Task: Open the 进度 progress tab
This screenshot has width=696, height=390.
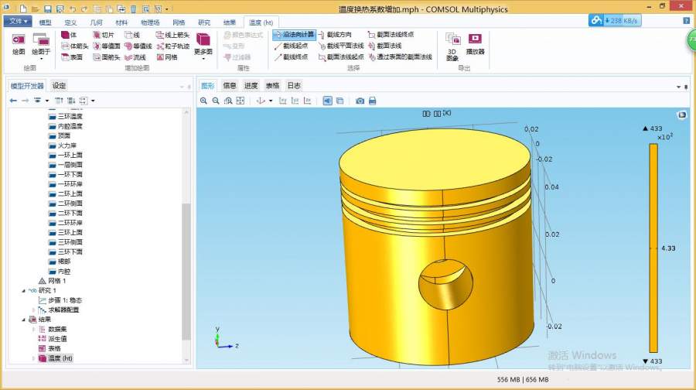Action: coord(251,86)
